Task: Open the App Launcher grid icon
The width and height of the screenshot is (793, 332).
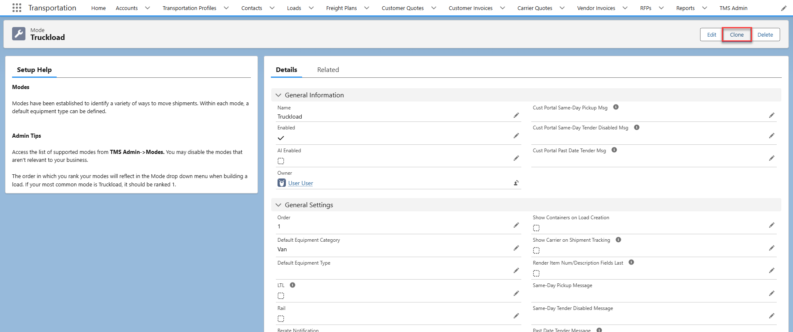Action: click(x=17, y=8)
